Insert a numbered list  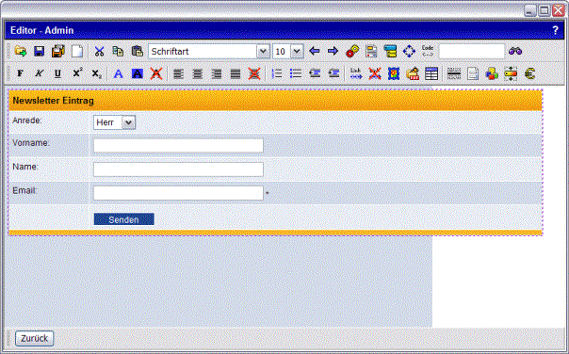tap(277, 73)
